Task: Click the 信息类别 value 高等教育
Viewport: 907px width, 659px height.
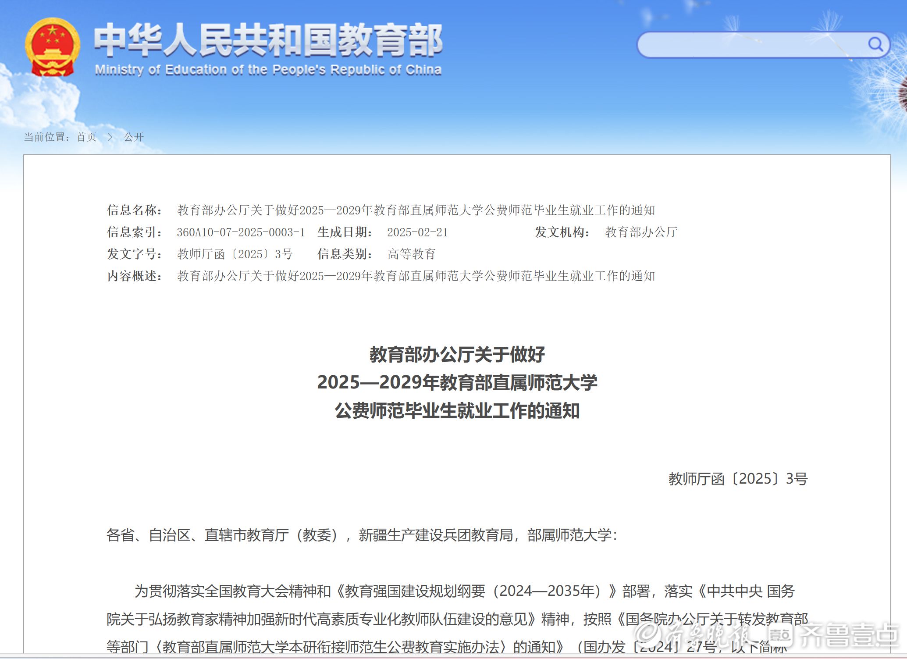Action: click(x=411, y=254)
